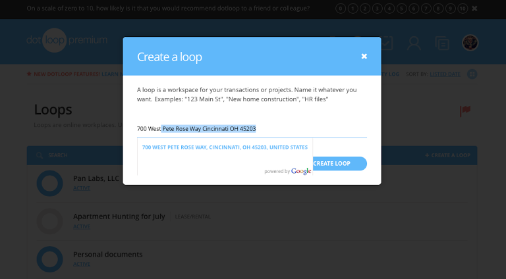
Task: Dismiss the recommendation survey bar
Action: (x=474, y=9)
